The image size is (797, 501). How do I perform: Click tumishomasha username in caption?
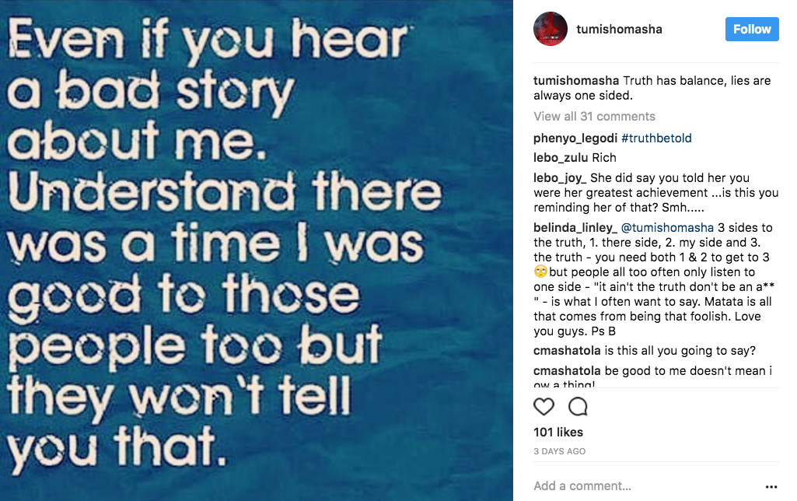coord(576,81)
